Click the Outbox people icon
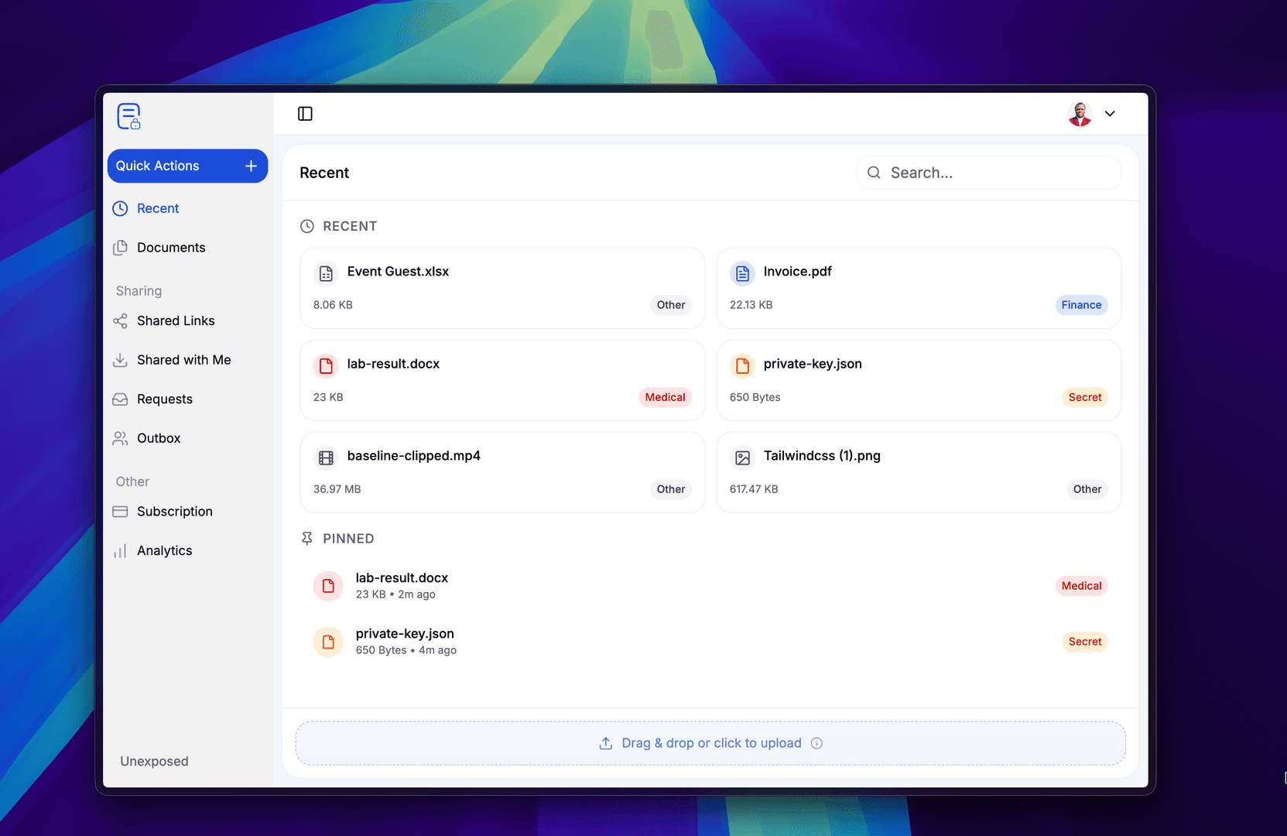This screenshot has width=1287, height=836. pyautogui.click(x=120, y=438)
